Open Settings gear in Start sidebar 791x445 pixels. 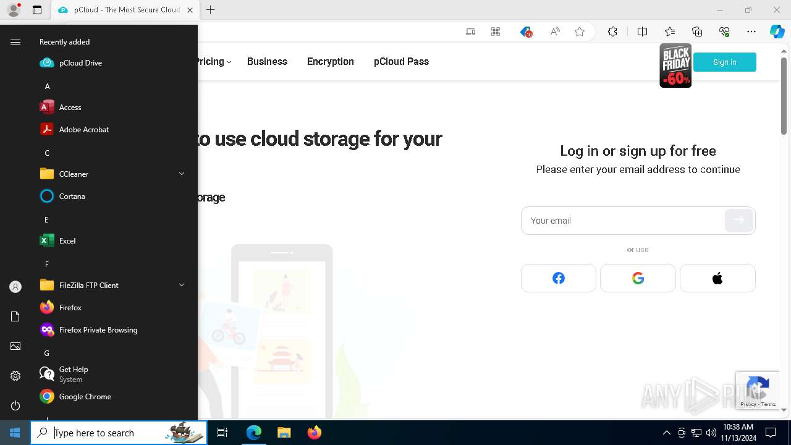point(15,376)
